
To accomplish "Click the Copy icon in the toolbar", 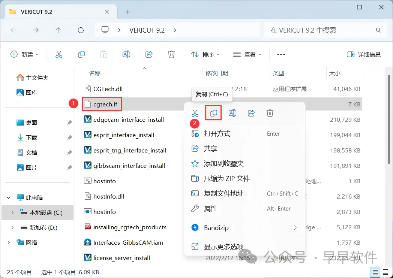I will (x=81, y=54).
